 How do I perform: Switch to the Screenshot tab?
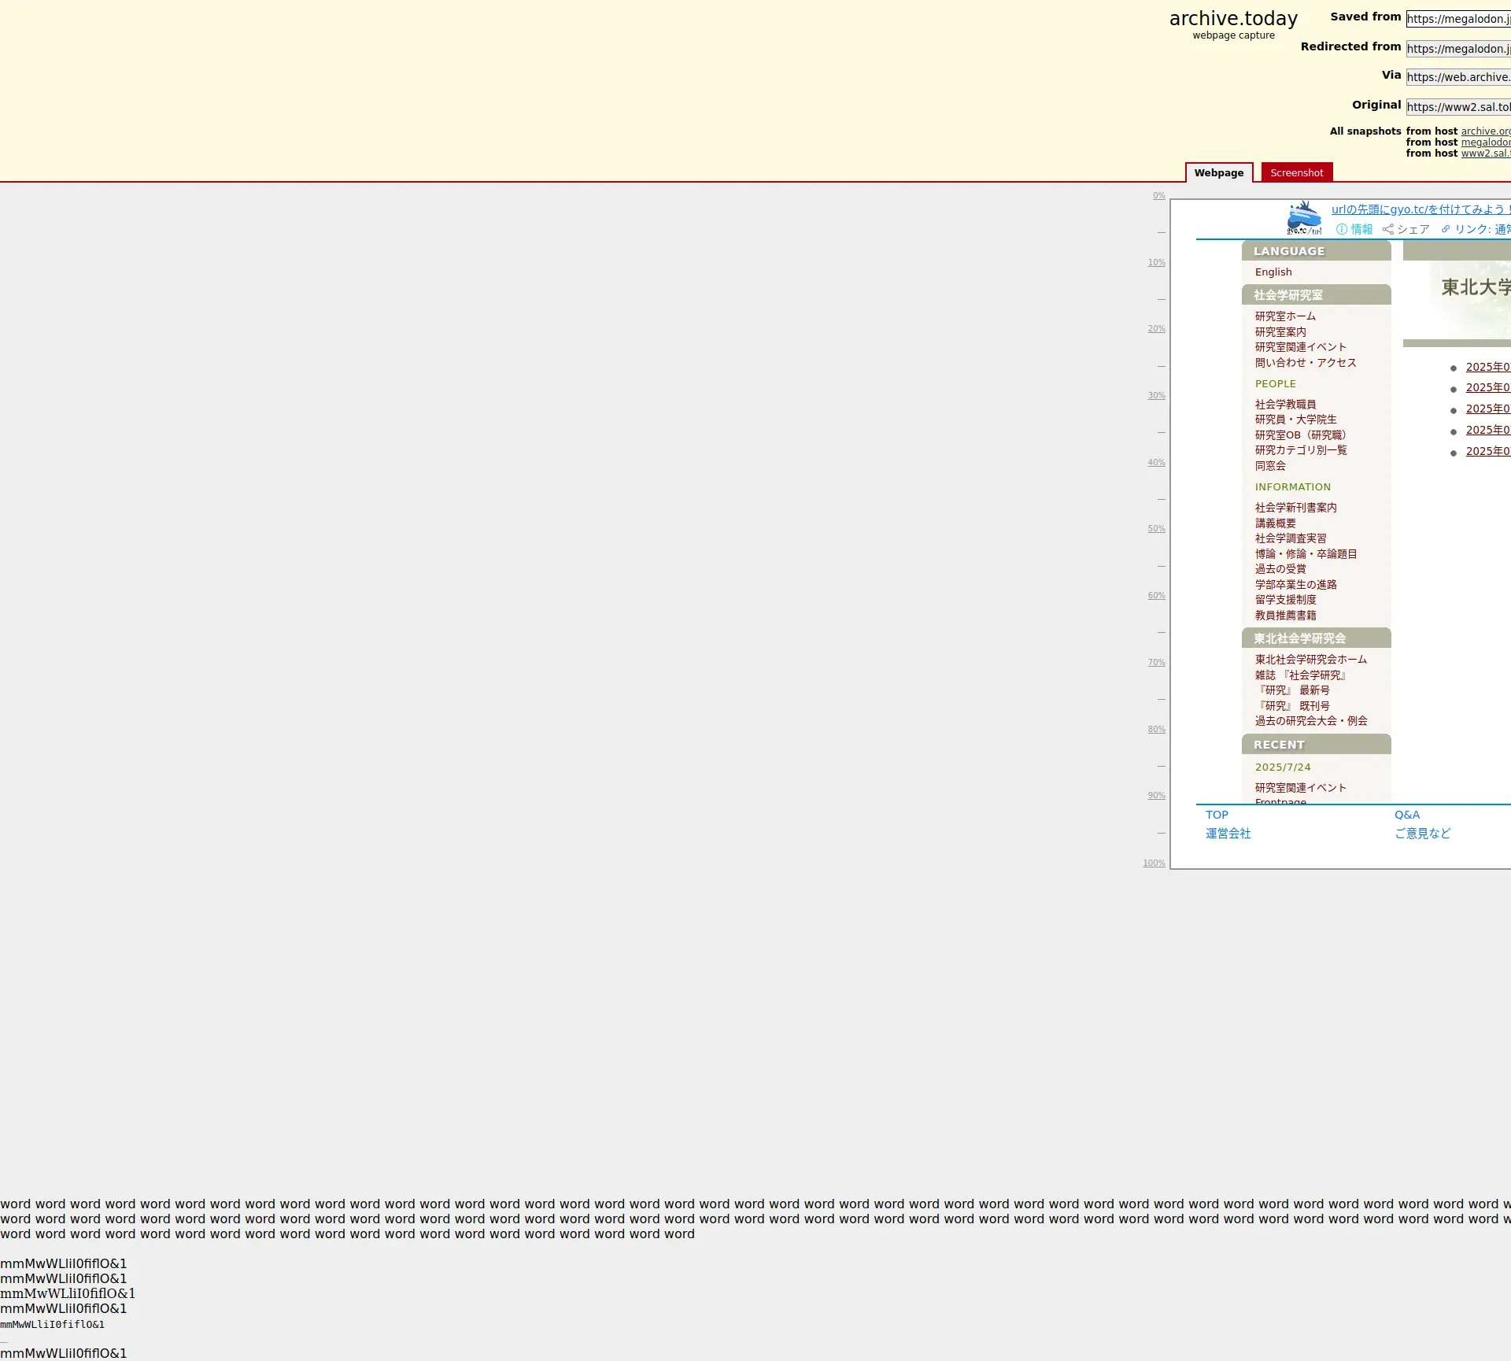1296,173
